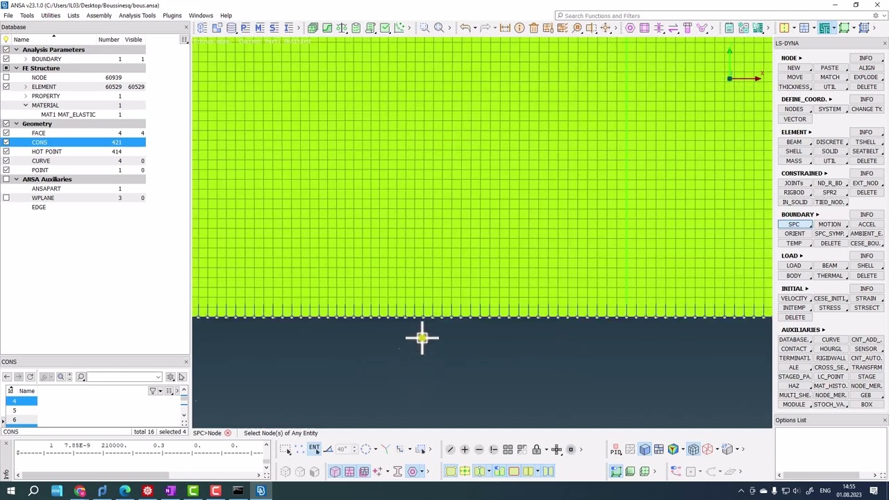Click the redo arrow in top toolbar
This screenshot has width=889, height=500.
[485, 28]
